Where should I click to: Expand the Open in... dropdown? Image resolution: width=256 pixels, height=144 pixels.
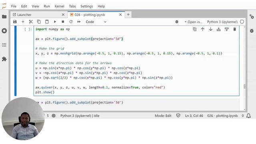click(193, 22)
